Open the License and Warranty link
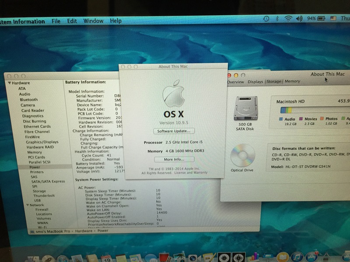350x262 pixels. click(x=191, y=172)
